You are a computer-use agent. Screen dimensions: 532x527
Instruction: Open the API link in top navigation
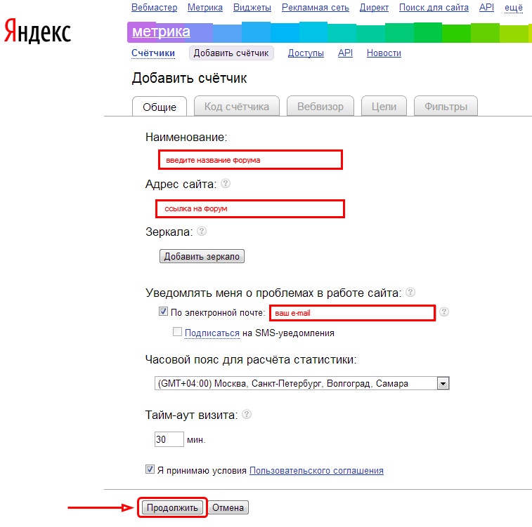click(x=486, y=8)
